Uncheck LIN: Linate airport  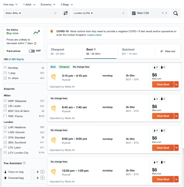coord(5,106)
